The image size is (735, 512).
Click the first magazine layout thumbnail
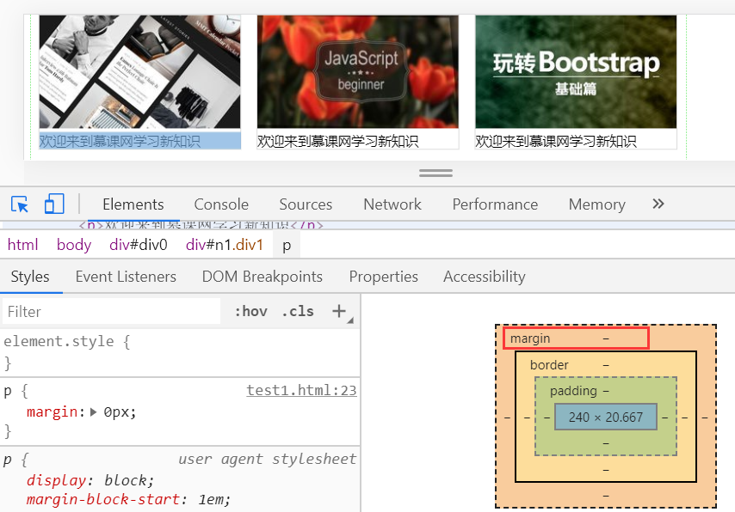(x=139, y=71)
